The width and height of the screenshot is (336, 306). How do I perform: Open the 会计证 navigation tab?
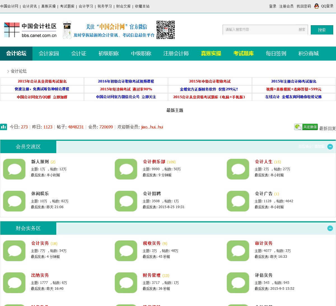pyautogui.click(x=79, y=54)
